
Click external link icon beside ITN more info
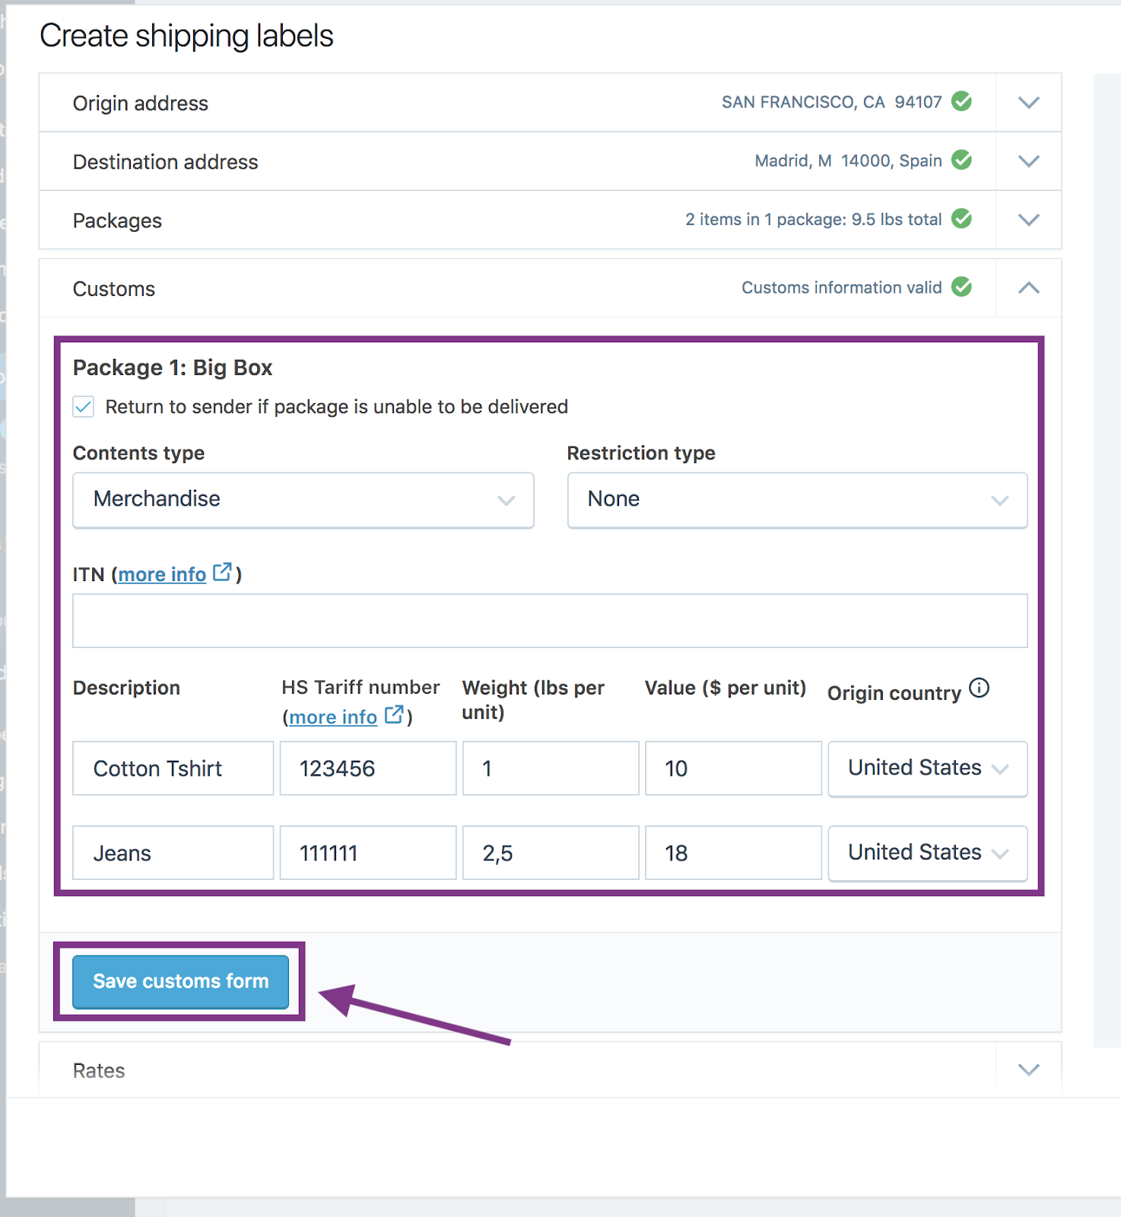[x=222, y=572]
